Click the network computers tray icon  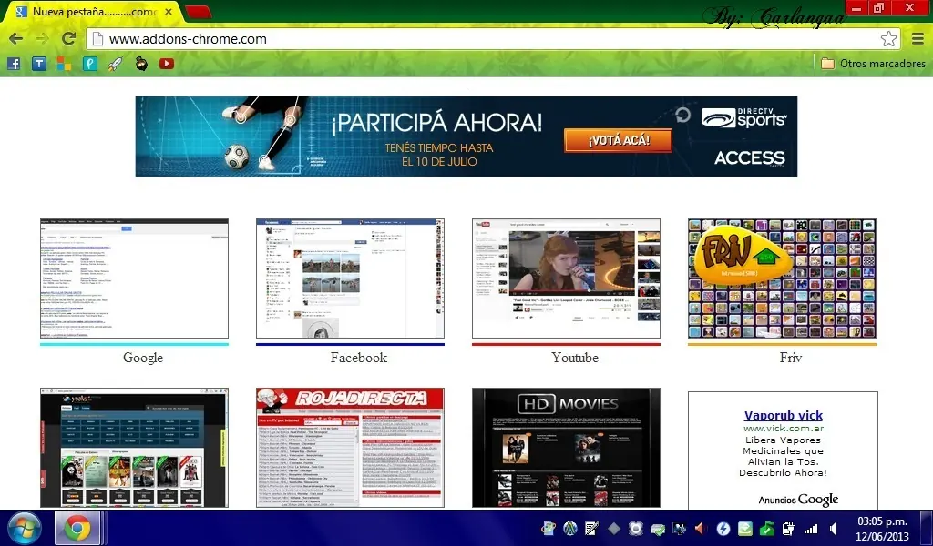coord(679,528)
